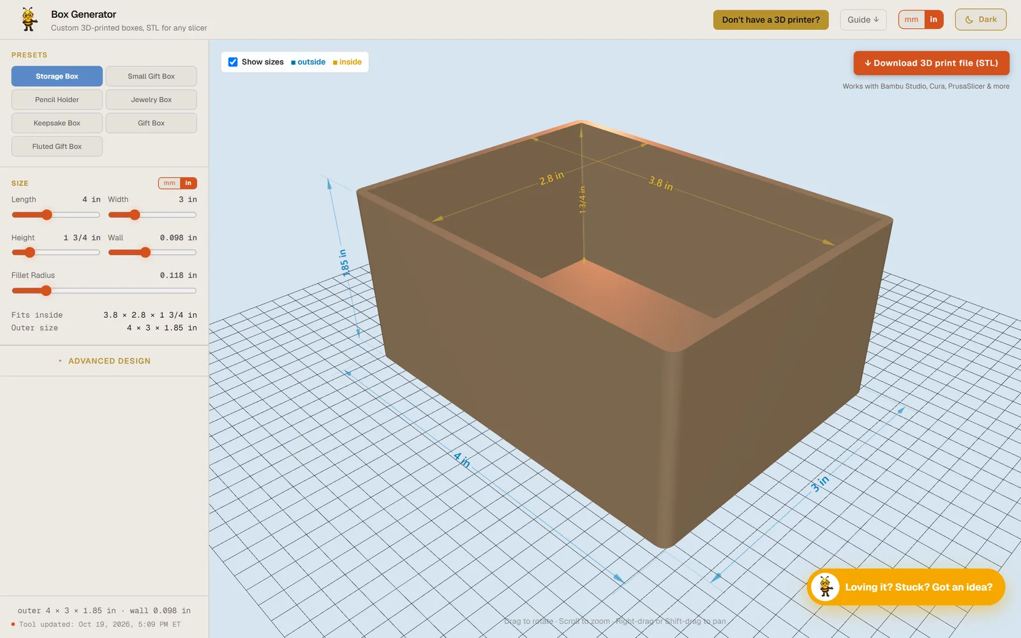Click the Box Generator title
Screen dimensions: 1021x638
point(84,14)
